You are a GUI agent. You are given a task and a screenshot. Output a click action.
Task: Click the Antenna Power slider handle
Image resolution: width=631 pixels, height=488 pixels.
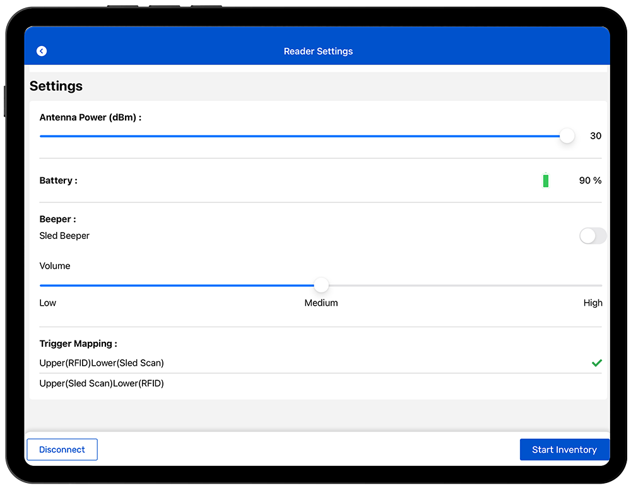pos(567,136)
